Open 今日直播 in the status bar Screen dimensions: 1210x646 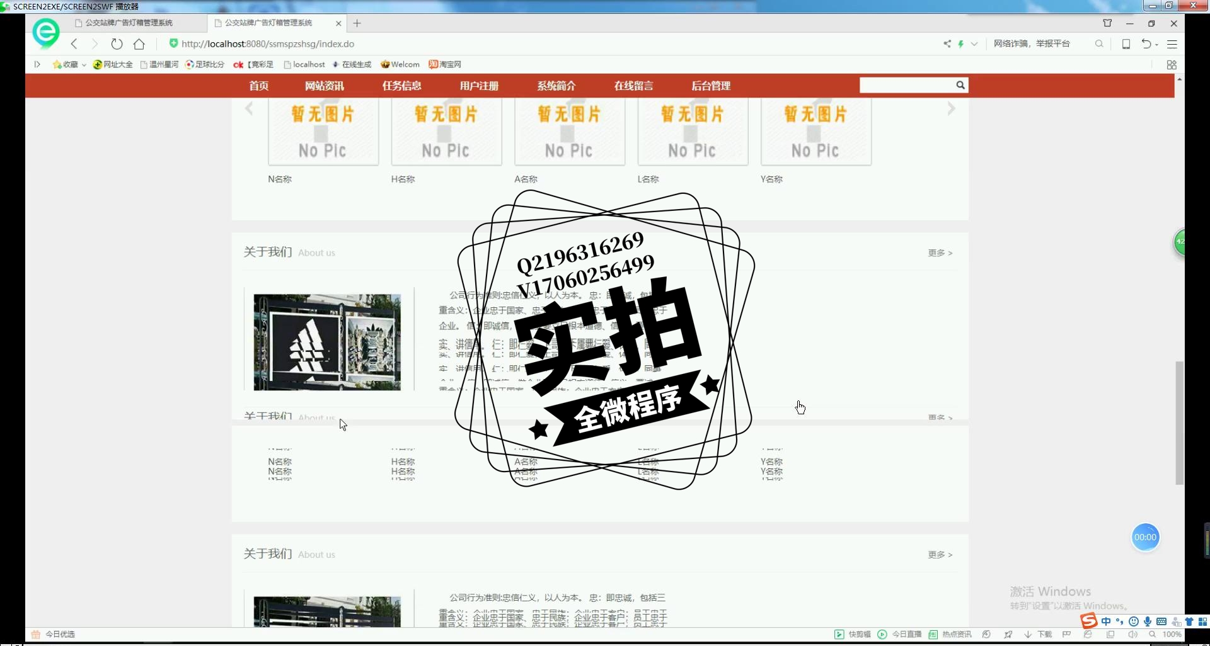(x=900, y=634)
